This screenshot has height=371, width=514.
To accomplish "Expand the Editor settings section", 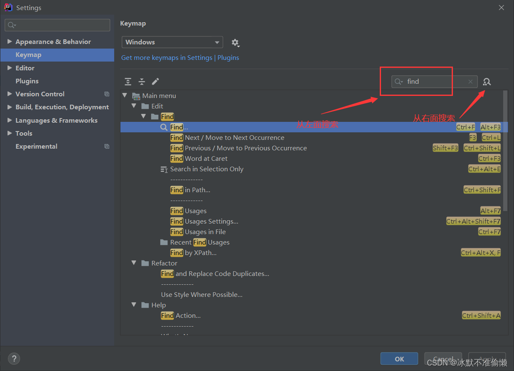I will [10, 68].
